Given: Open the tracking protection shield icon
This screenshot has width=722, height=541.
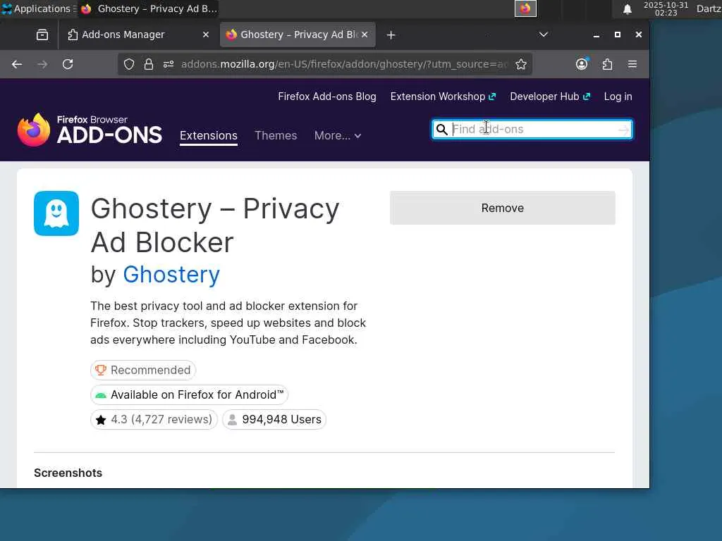Looking at the screenshot, I should click(x=129, y=64).
